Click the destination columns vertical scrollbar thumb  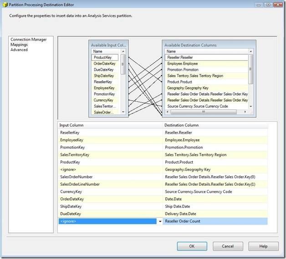point(250,69)
